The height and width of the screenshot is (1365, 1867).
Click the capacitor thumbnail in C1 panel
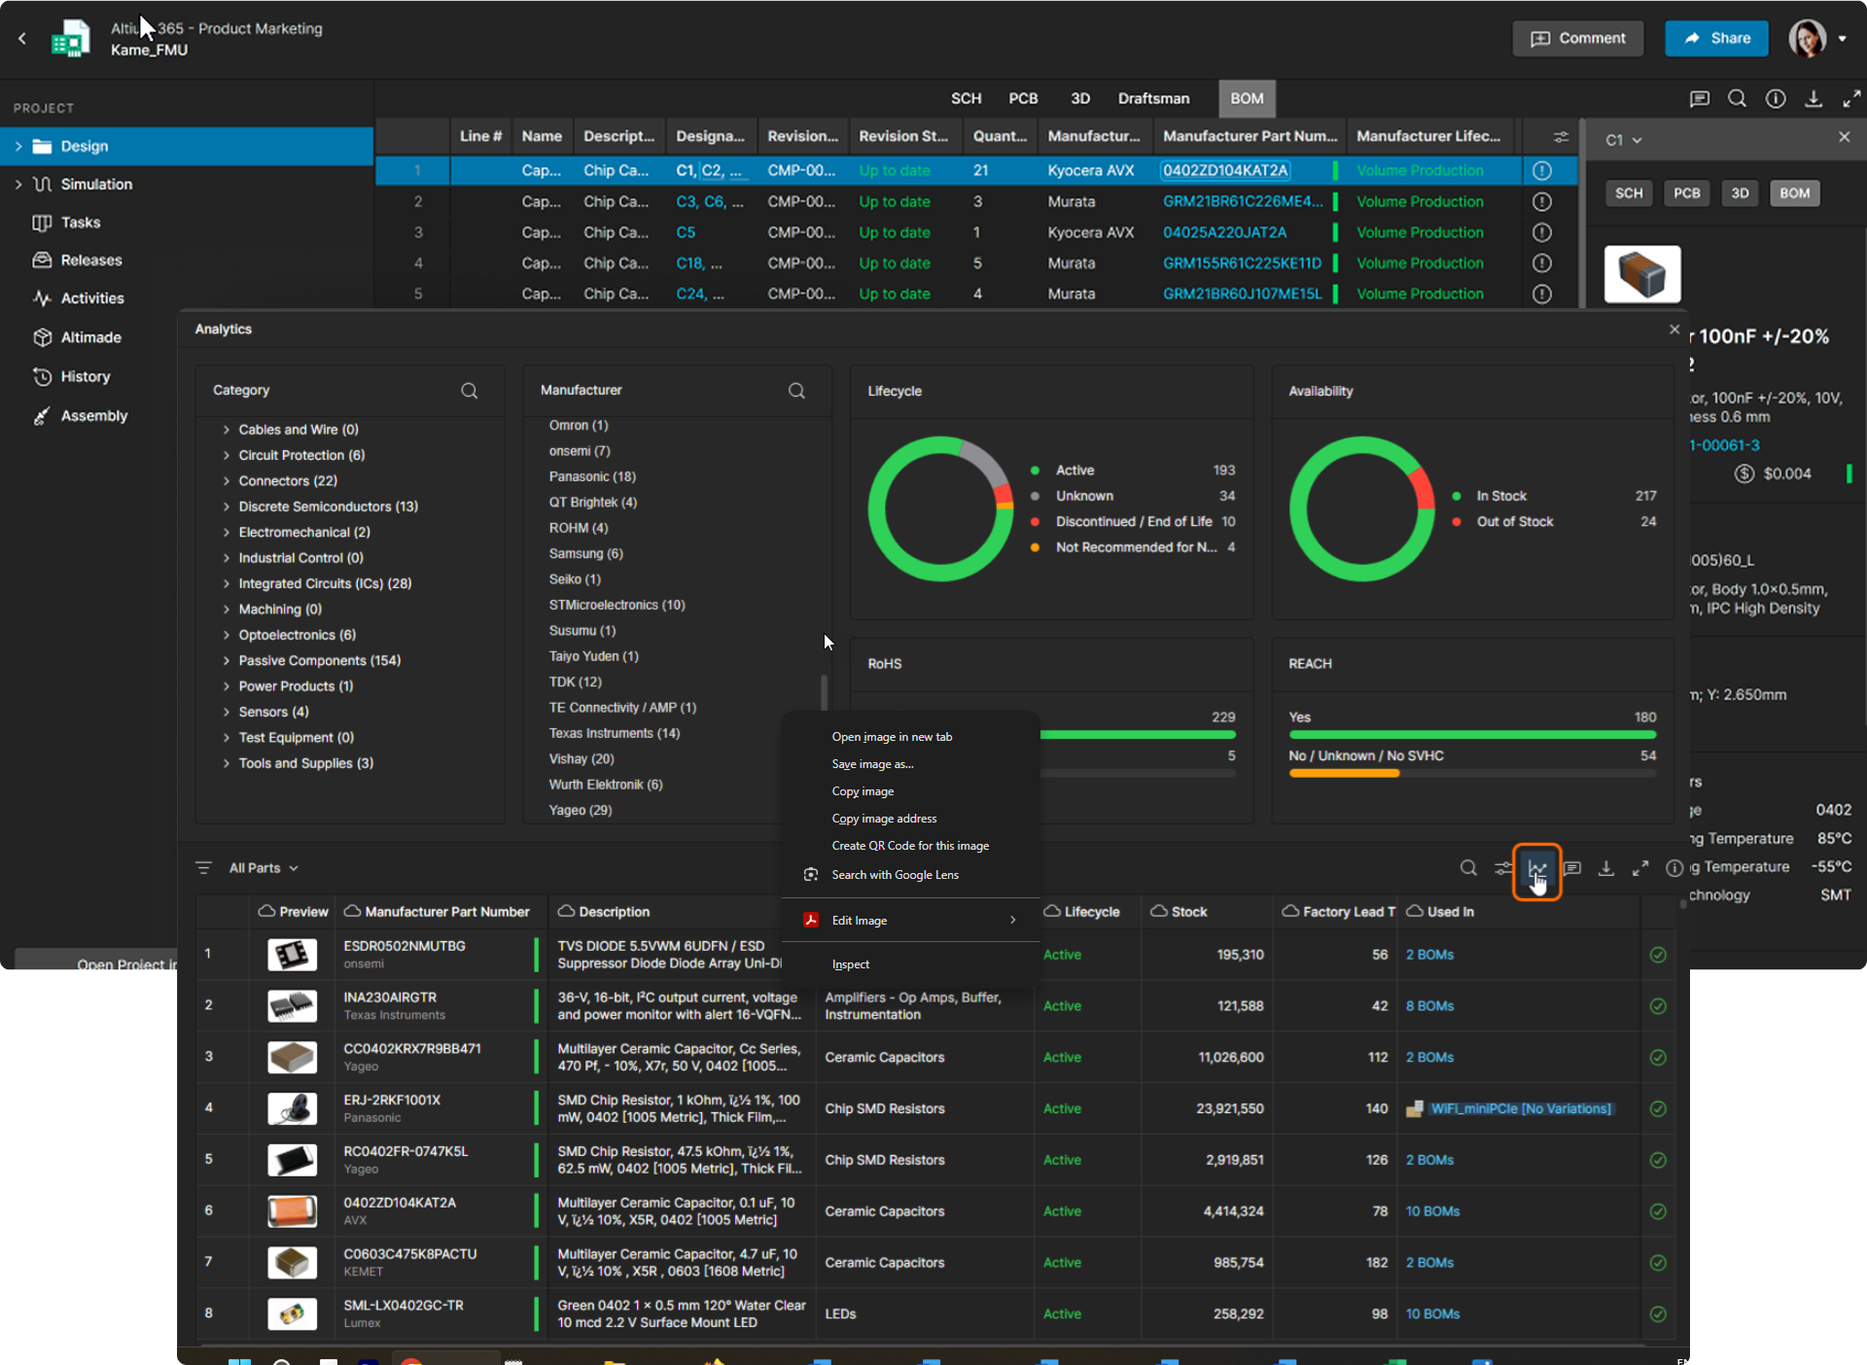(1641, 274)
